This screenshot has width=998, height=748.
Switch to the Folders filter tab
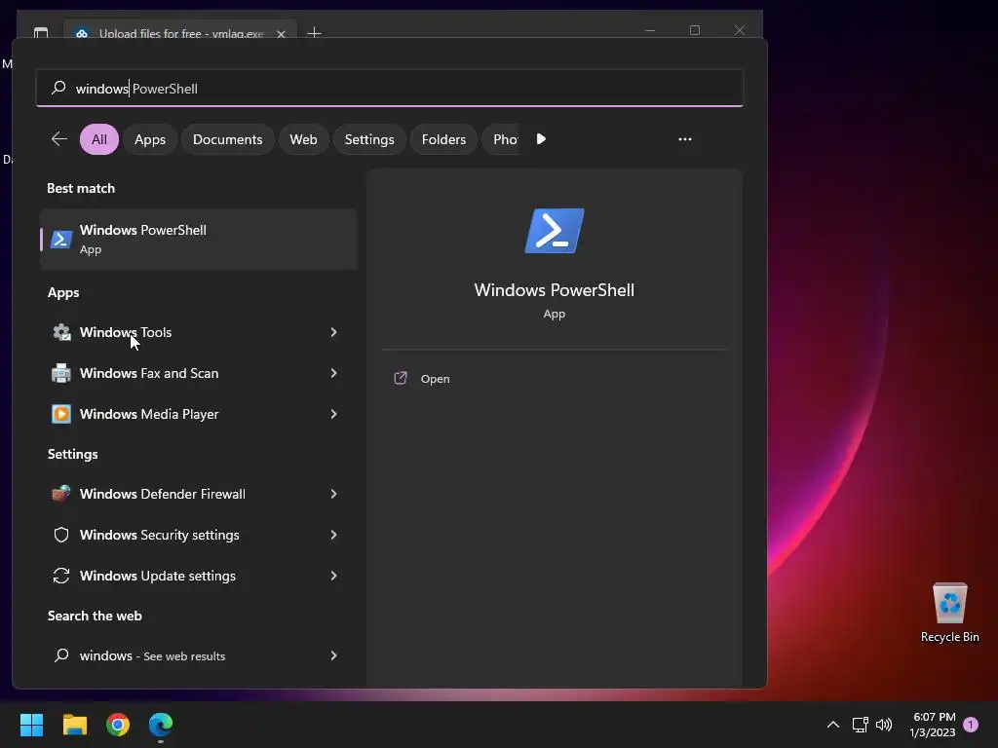(443, 139)
